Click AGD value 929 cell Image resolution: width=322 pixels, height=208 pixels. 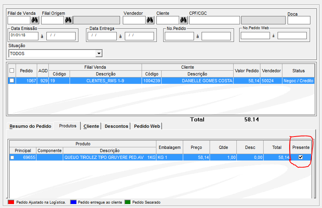(x=43, y=81)
